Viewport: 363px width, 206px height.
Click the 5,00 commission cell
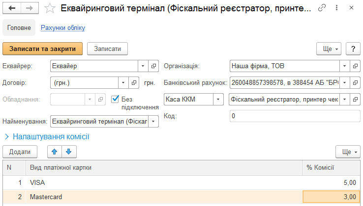point(331,182)
